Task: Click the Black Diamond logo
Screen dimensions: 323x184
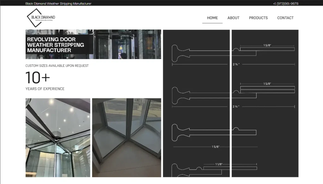Action: pyautogui.click(x=41, y=18)
